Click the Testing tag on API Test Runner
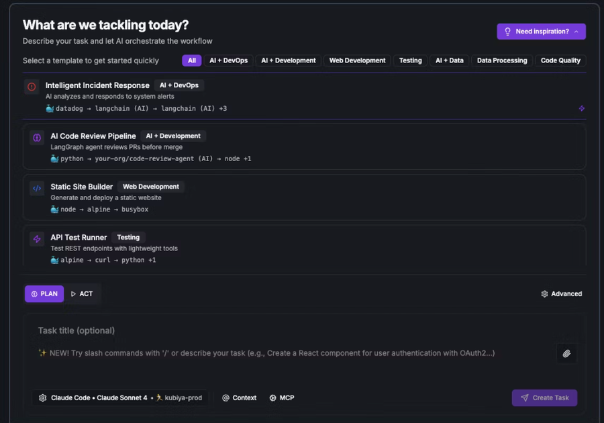This screenshot has width=604, height=423. click(128, 238)
